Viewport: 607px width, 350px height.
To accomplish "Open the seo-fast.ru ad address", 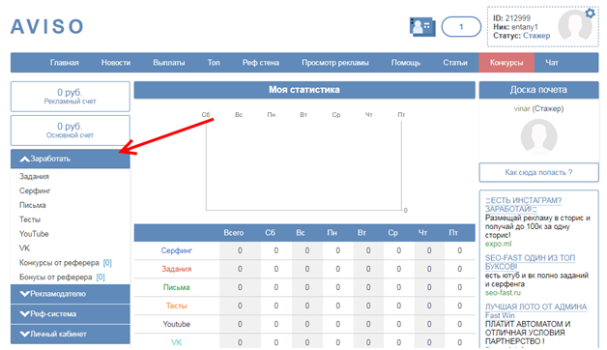I will coord(503,293).
